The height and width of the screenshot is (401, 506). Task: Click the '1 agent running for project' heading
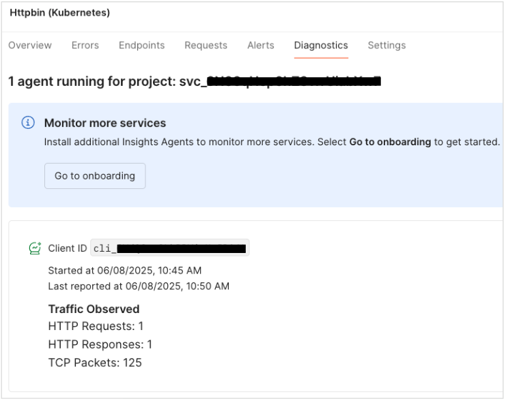195,81
